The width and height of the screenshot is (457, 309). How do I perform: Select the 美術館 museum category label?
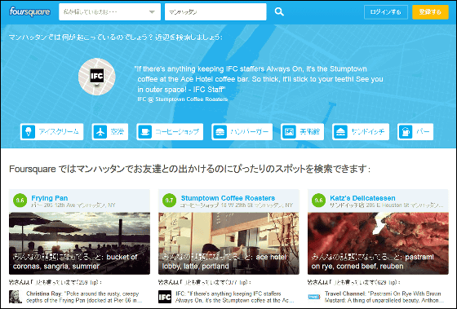coord(310,131)
